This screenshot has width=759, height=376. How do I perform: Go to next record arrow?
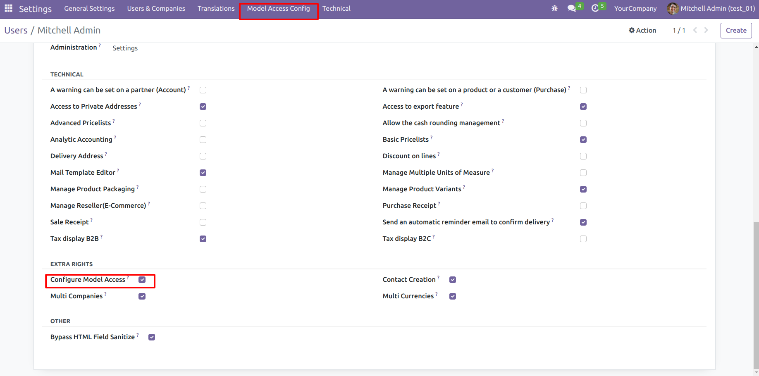706,30
